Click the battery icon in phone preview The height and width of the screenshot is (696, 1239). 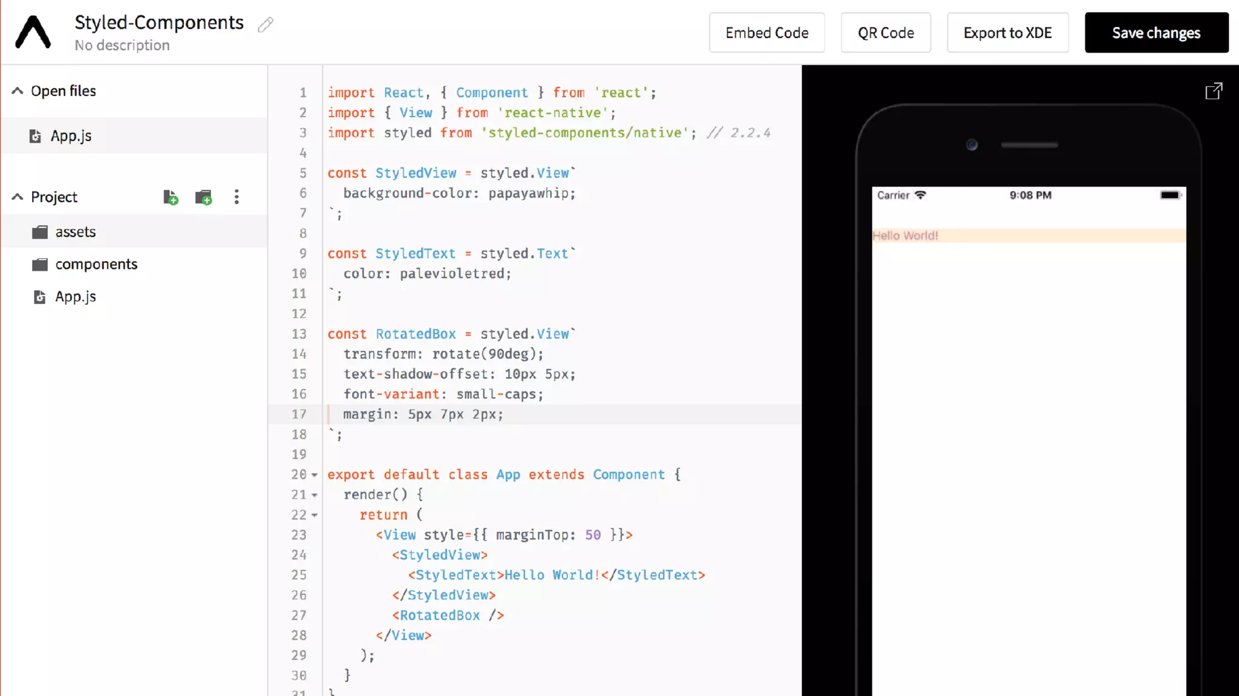1171,195
